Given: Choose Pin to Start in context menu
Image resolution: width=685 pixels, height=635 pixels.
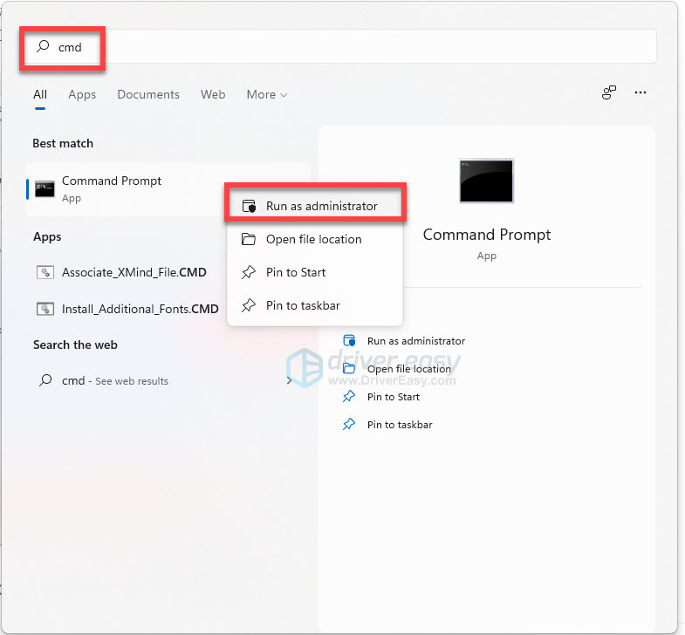Looking at the screenshot, I should click(296, 273).
